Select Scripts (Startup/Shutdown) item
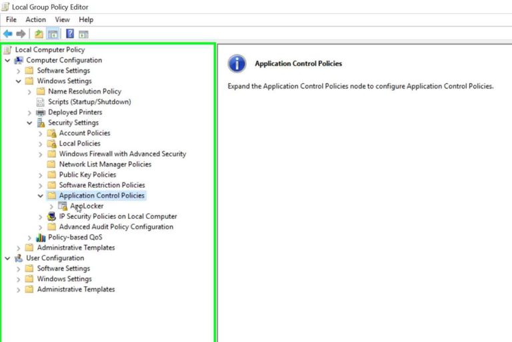Screen dimensions: 512x342 tap(89, 102)
